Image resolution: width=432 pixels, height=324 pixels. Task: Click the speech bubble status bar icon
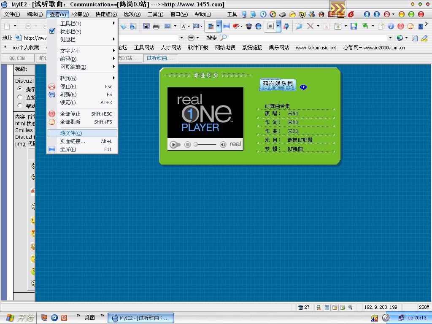coord(351,307)
